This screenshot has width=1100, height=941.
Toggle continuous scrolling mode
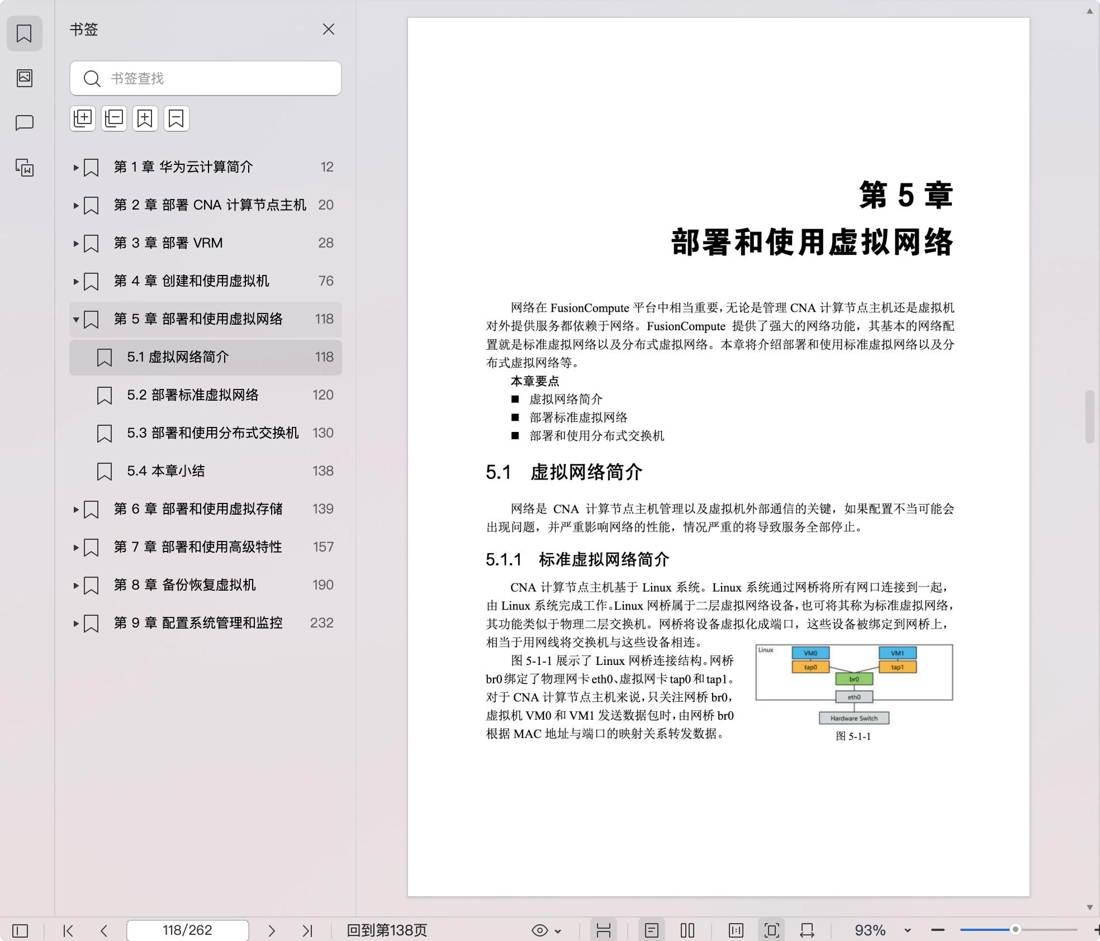click(604, 930)
